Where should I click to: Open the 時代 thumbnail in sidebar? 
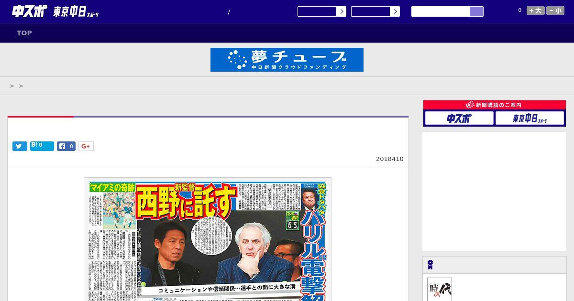point(440,290)
